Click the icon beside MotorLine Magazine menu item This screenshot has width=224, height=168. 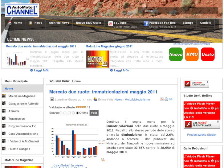(x=4, y=96)
